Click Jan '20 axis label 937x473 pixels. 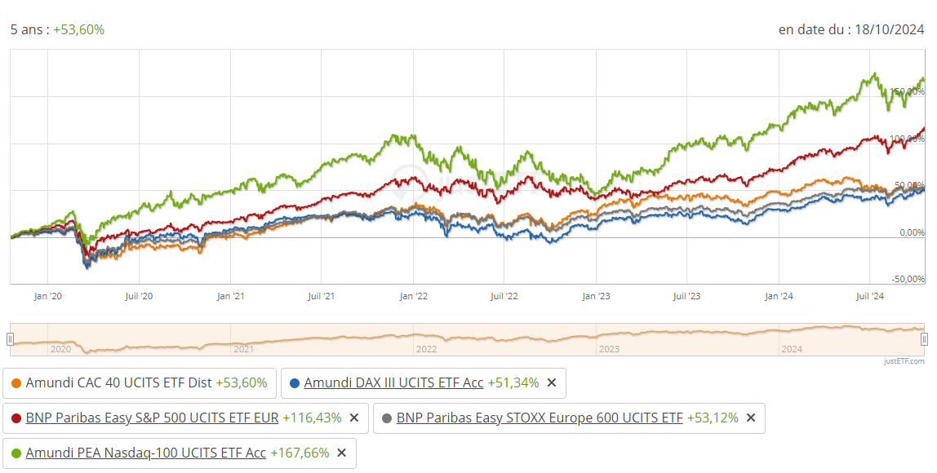48,296
